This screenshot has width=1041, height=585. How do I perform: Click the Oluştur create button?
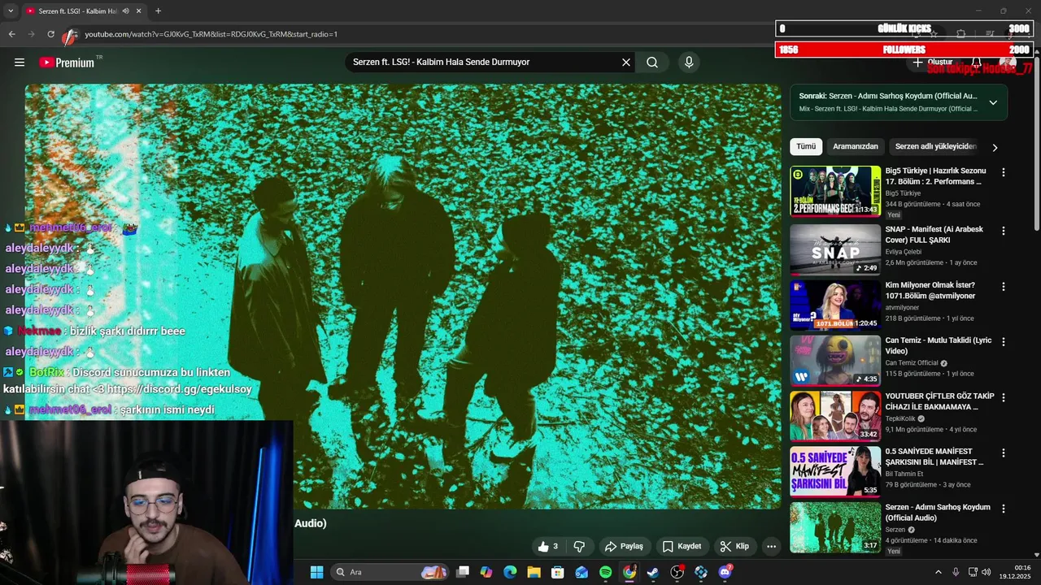pos(933,63)
